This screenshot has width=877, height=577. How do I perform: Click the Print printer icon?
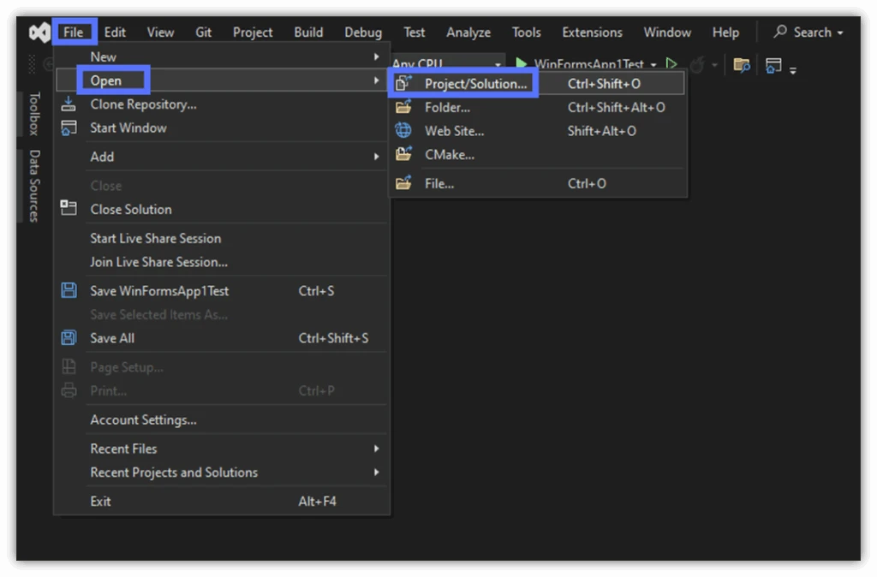(69, 390)
